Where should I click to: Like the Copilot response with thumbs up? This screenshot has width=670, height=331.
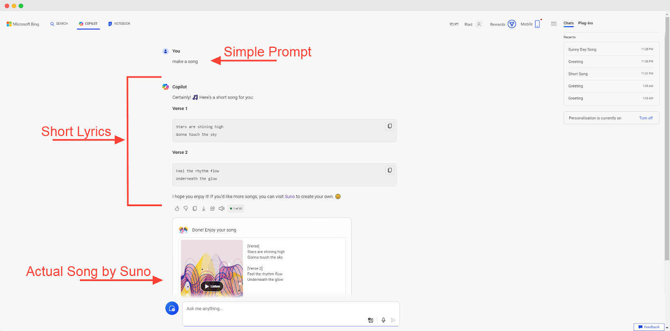click(177, 209)
